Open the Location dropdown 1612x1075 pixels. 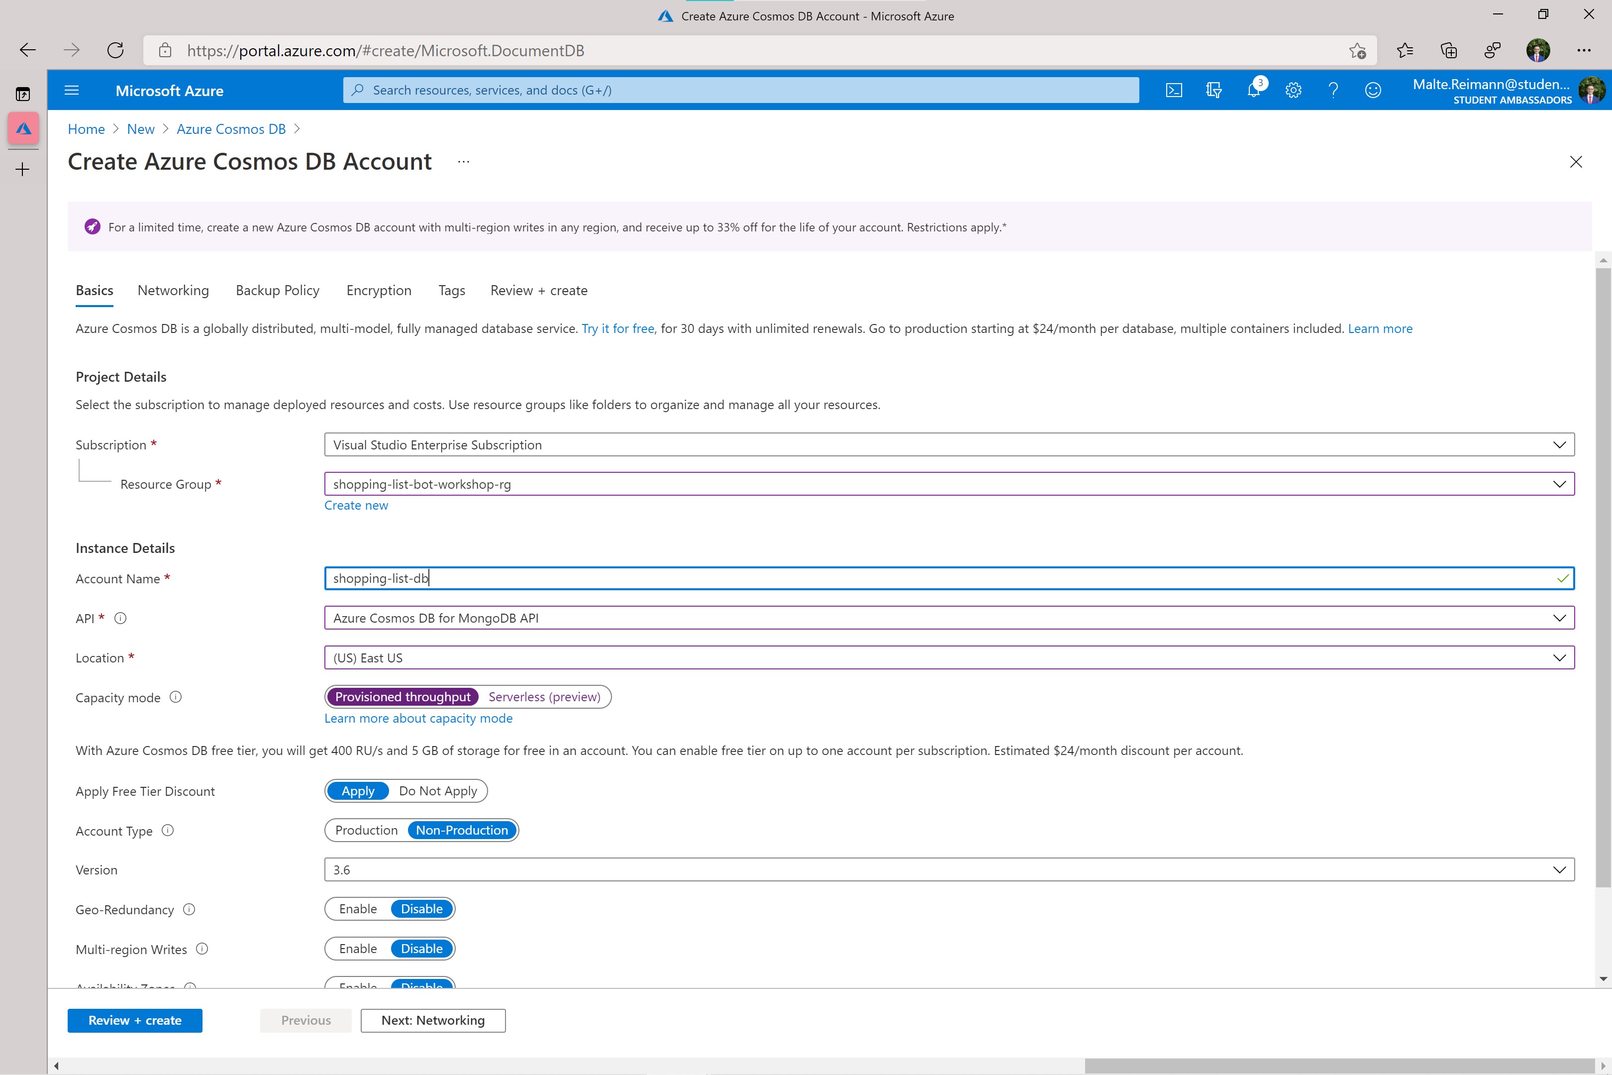point(1559,658)
